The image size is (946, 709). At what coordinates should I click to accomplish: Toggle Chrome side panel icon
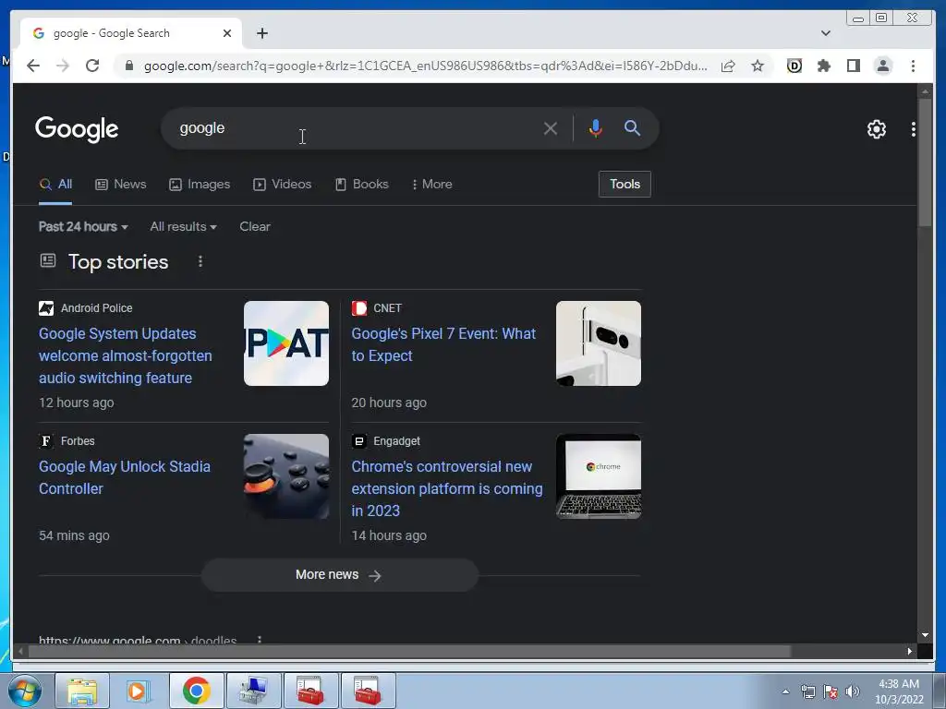853,66
